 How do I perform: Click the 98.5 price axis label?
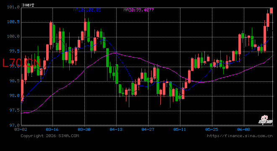click(x=15, y=81)
